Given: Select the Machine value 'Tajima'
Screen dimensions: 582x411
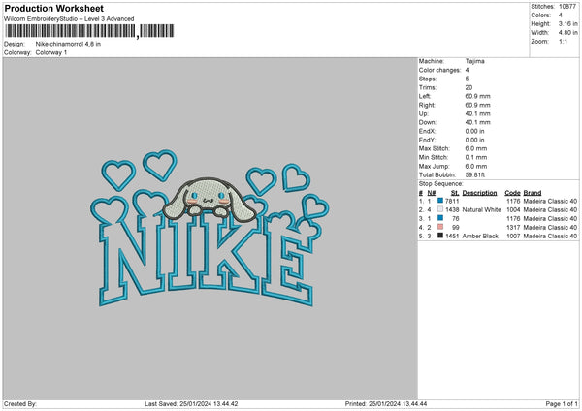Looking at the screenshot, I should tap(474, 61).
